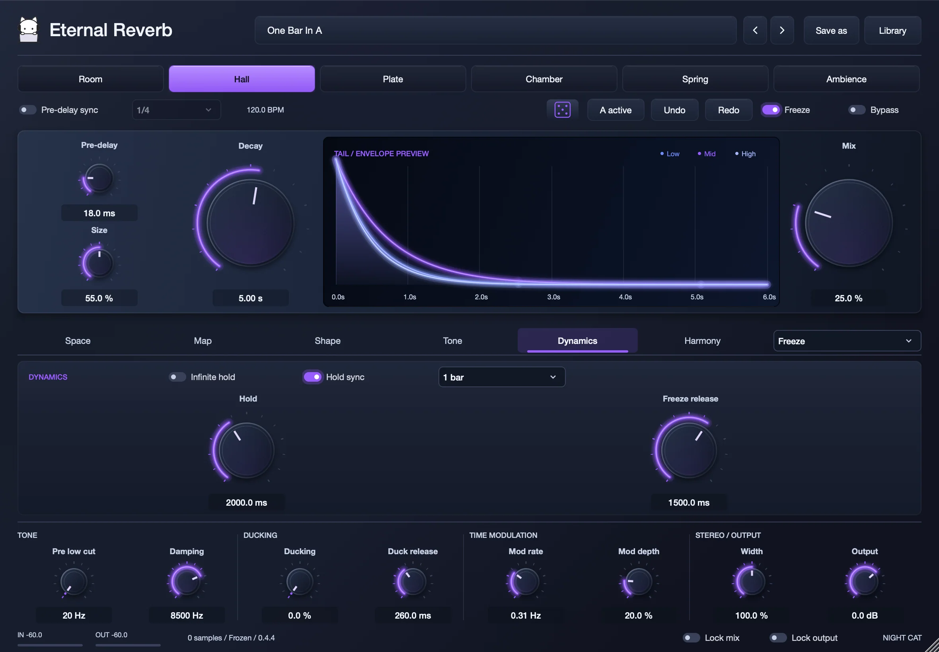Go to the previous preset arrow
The width and height of the screenshot is (939, 652).
tap(755, 30)
